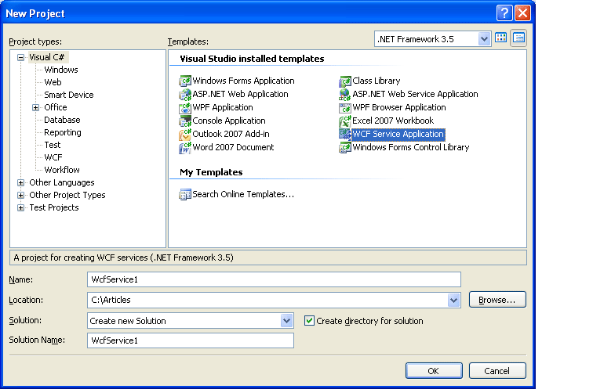This screenshot has width=593, height=389.
Task: Click the Console Application label
Action: pyautogui.click(x=229, y=121)
